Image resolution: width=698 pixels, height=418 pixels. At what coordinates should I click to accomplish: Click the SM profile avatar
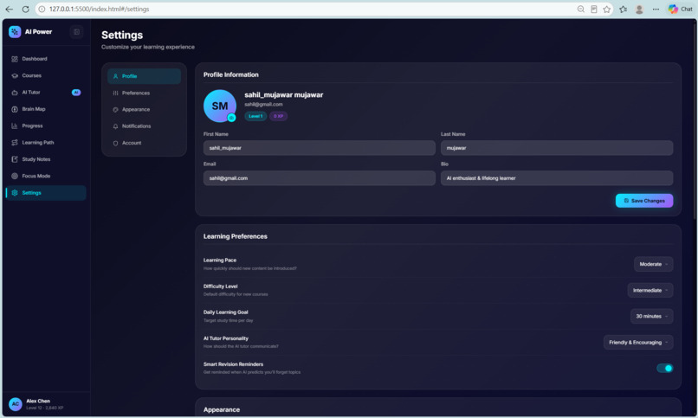(219, 106)
